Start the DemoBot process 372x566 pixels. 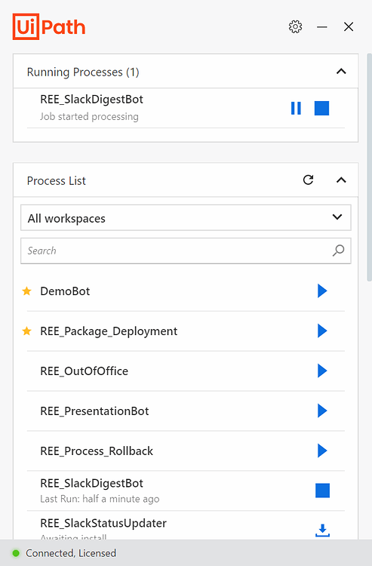point(322,291)
